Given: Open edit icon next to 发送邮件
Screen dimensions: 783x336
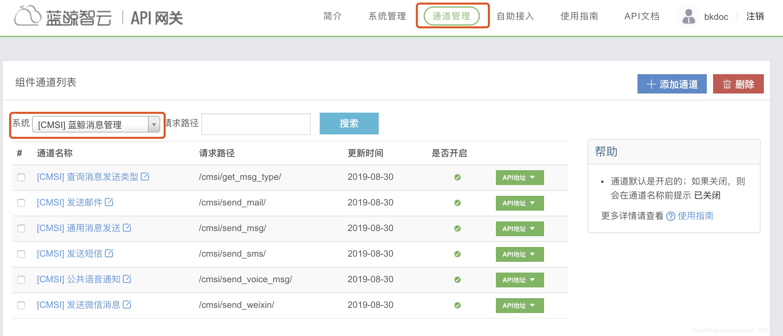Looking at the screenshot, I should (109, 202).
